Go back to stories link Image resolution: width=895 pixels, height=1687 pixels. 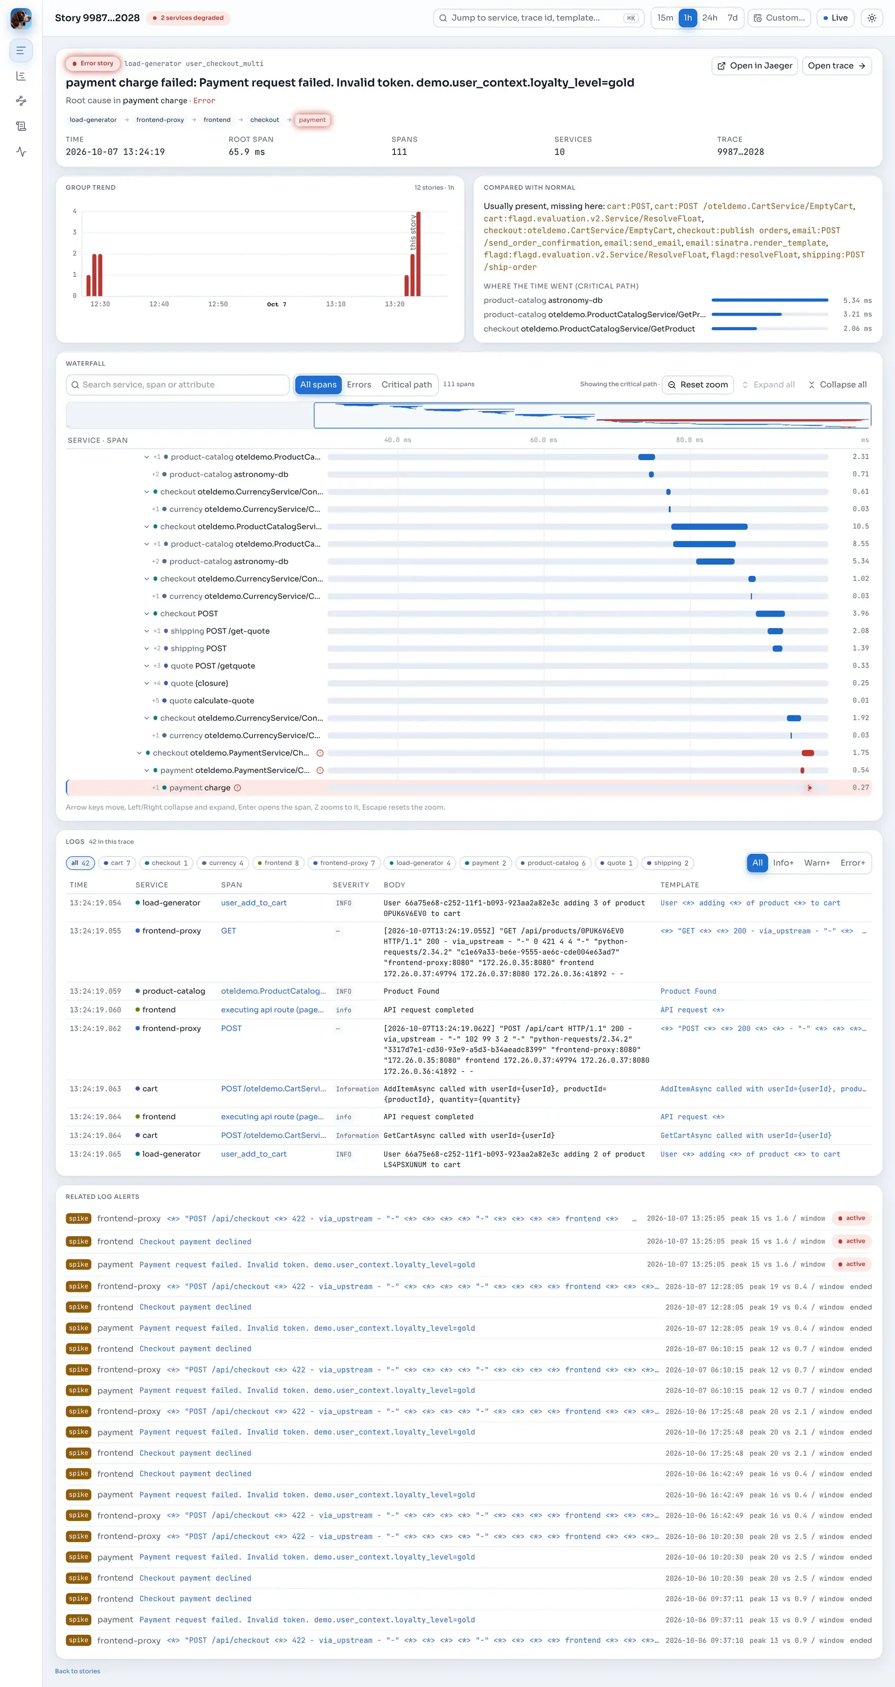(77, 1671)
